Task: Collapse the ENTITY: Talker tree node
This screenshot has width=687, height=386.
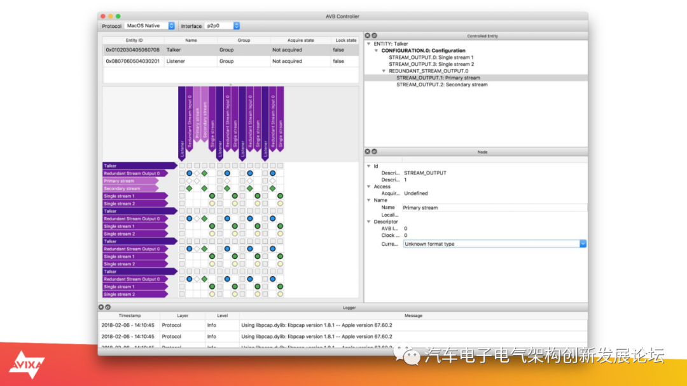Action: tap(369, 44)
